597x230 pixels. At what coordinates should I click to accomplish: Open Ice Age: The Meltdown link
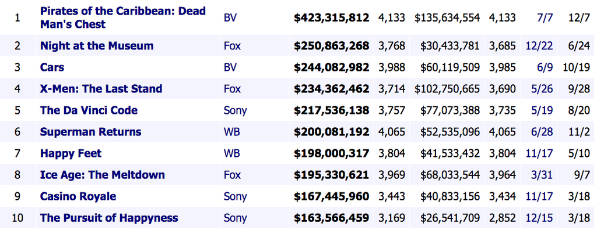pyautogui.click(x=103, y=175)
